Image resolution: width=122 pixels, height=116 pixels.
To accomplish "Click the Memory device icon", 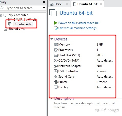I will pyautogui.click(x=56, y=45).
